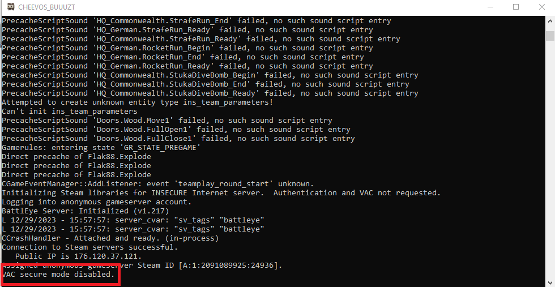Click the empty scrollbar track below the thumb
Image resolution: width=555 pixels, height=287 pixels.
coord(550,170)
